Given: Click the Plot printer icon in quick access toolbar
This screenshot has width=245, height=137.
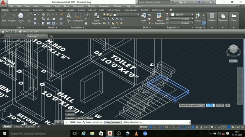Looking at the screenshot, I should 20,32.
